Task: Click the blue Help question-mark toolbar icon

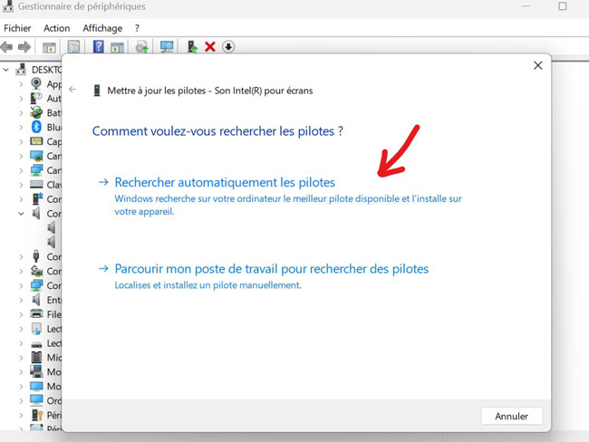Action: point(99,47)
